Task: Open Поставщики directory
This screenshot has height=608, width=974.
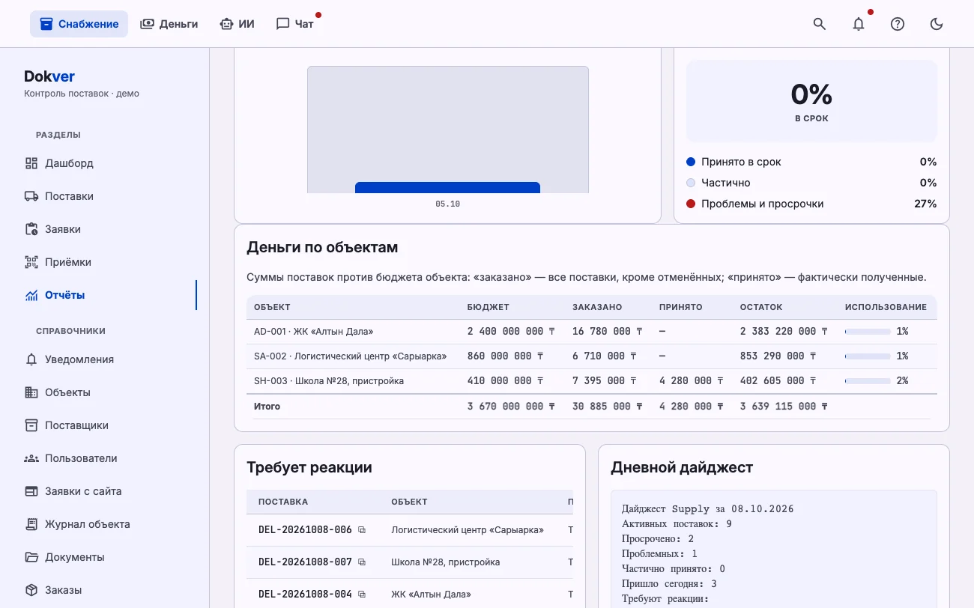Action: 105,425
